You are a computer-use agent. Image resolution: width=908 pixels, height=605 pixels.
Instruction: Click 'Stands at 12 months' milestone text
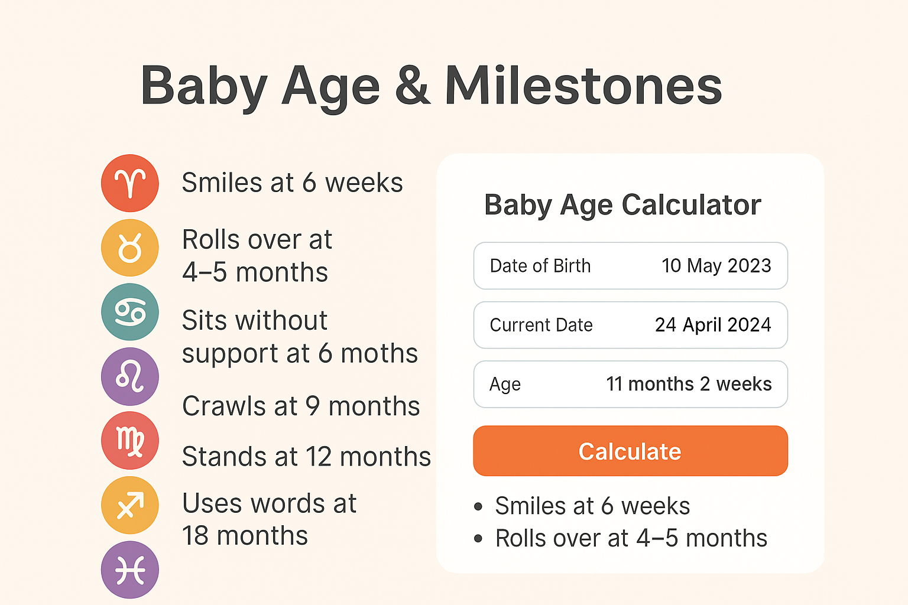point(306,456)
